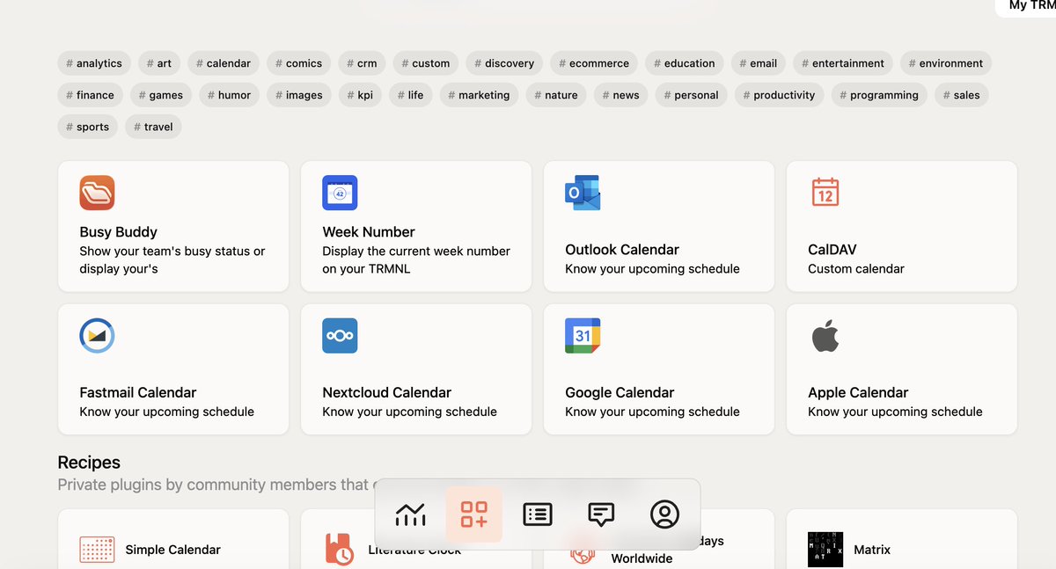Image resolution: width=1056 pixels, height=569 pixels.
Task: Select the life tag
Action: [410, 95]
